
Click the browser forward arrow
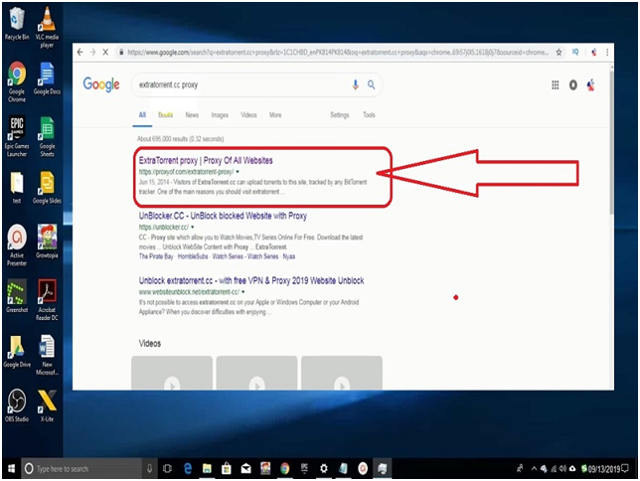[x=92, y=53]
